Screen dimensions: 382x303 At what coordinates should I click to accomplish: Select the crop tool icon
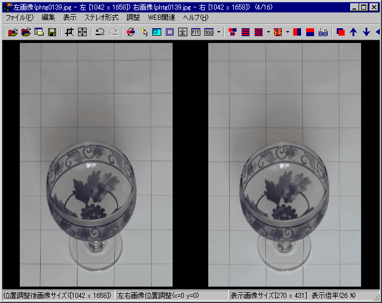click(70, 32)
